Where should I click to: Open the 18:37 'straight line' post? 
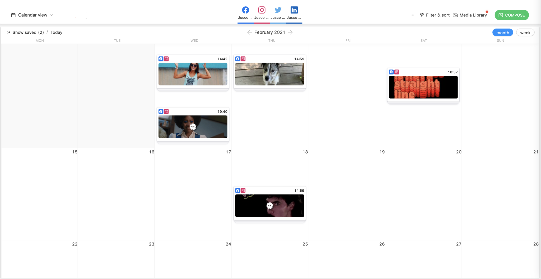point(423,87)
